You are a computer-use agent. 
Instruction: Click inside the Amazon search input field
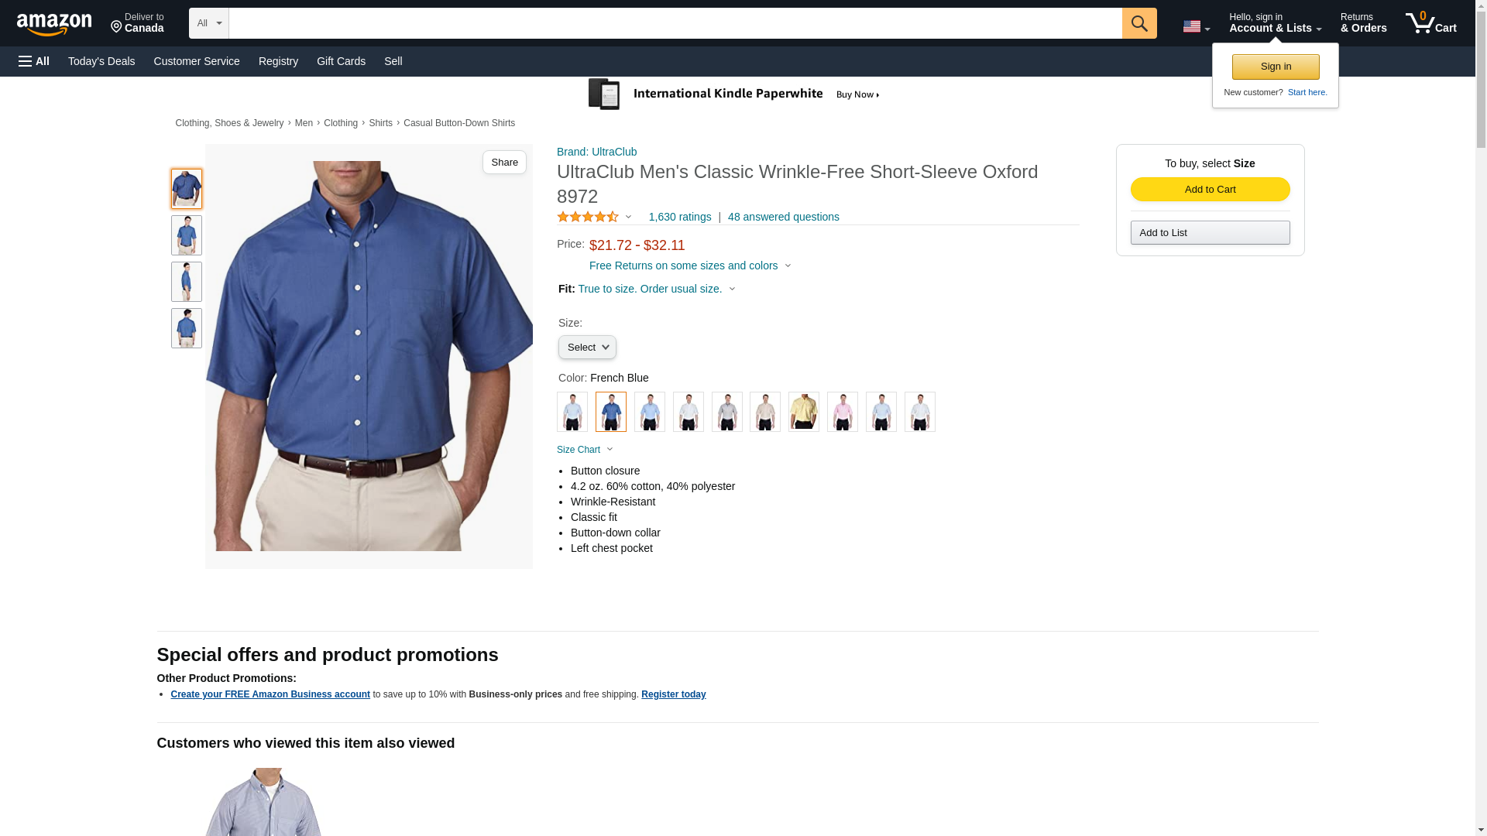point(675,23)
